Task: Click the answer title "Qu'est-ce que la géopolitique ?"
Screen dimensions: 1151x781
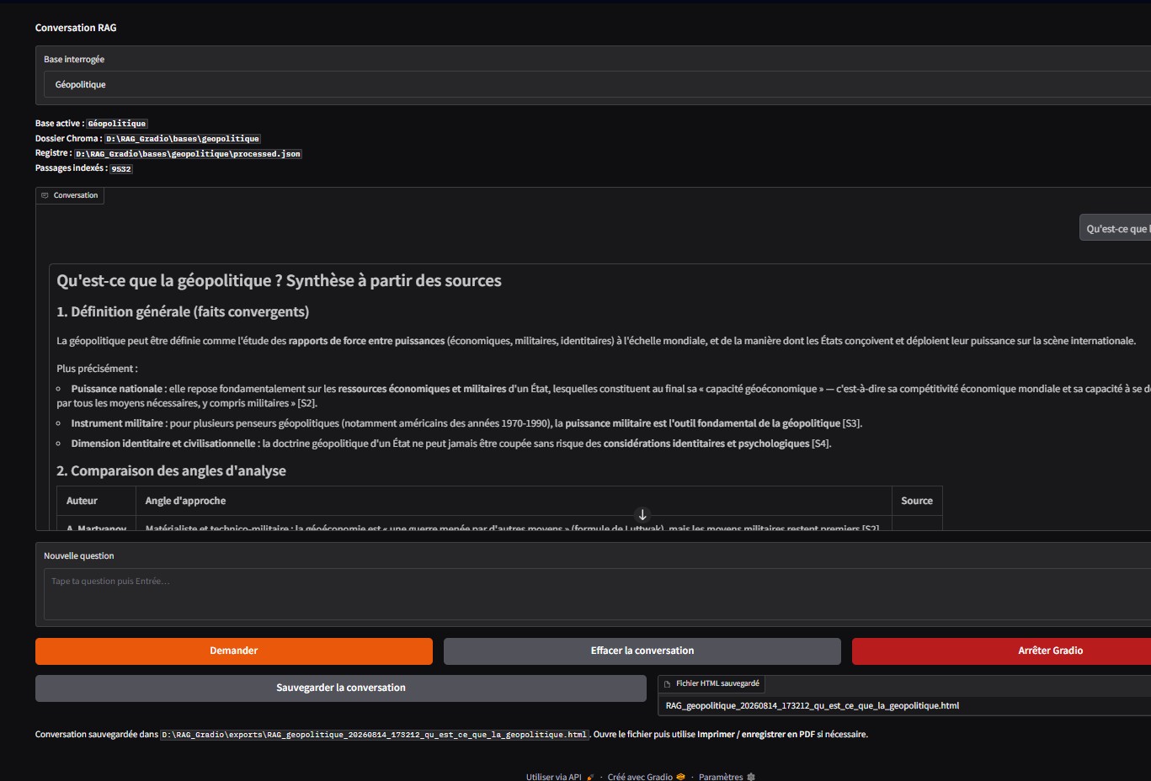Action: pos(169,280)
